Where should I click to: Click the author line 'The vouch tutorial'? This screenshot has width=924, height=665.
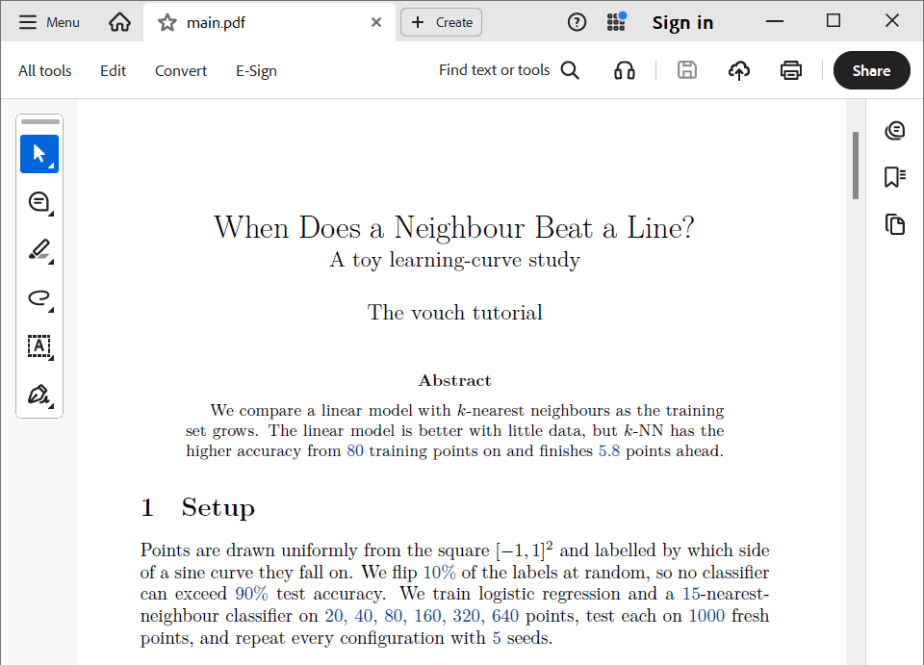coord(455,313)
